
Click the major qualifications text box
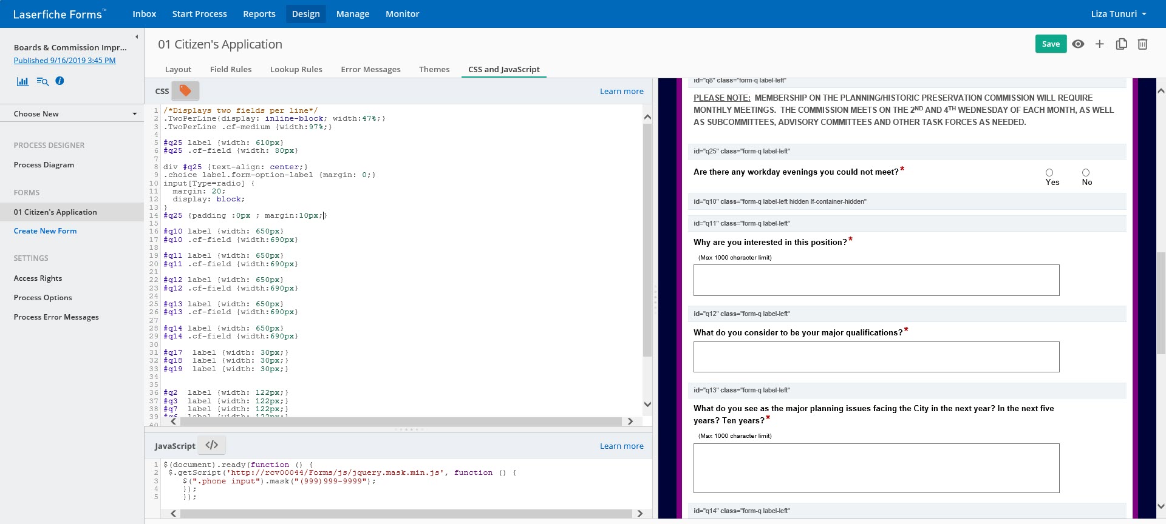point(876,357)
